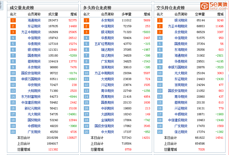This screenshot has height=155, width=229.
Task: Click the 新纪元期货 member link
Action: coord(32,108)
